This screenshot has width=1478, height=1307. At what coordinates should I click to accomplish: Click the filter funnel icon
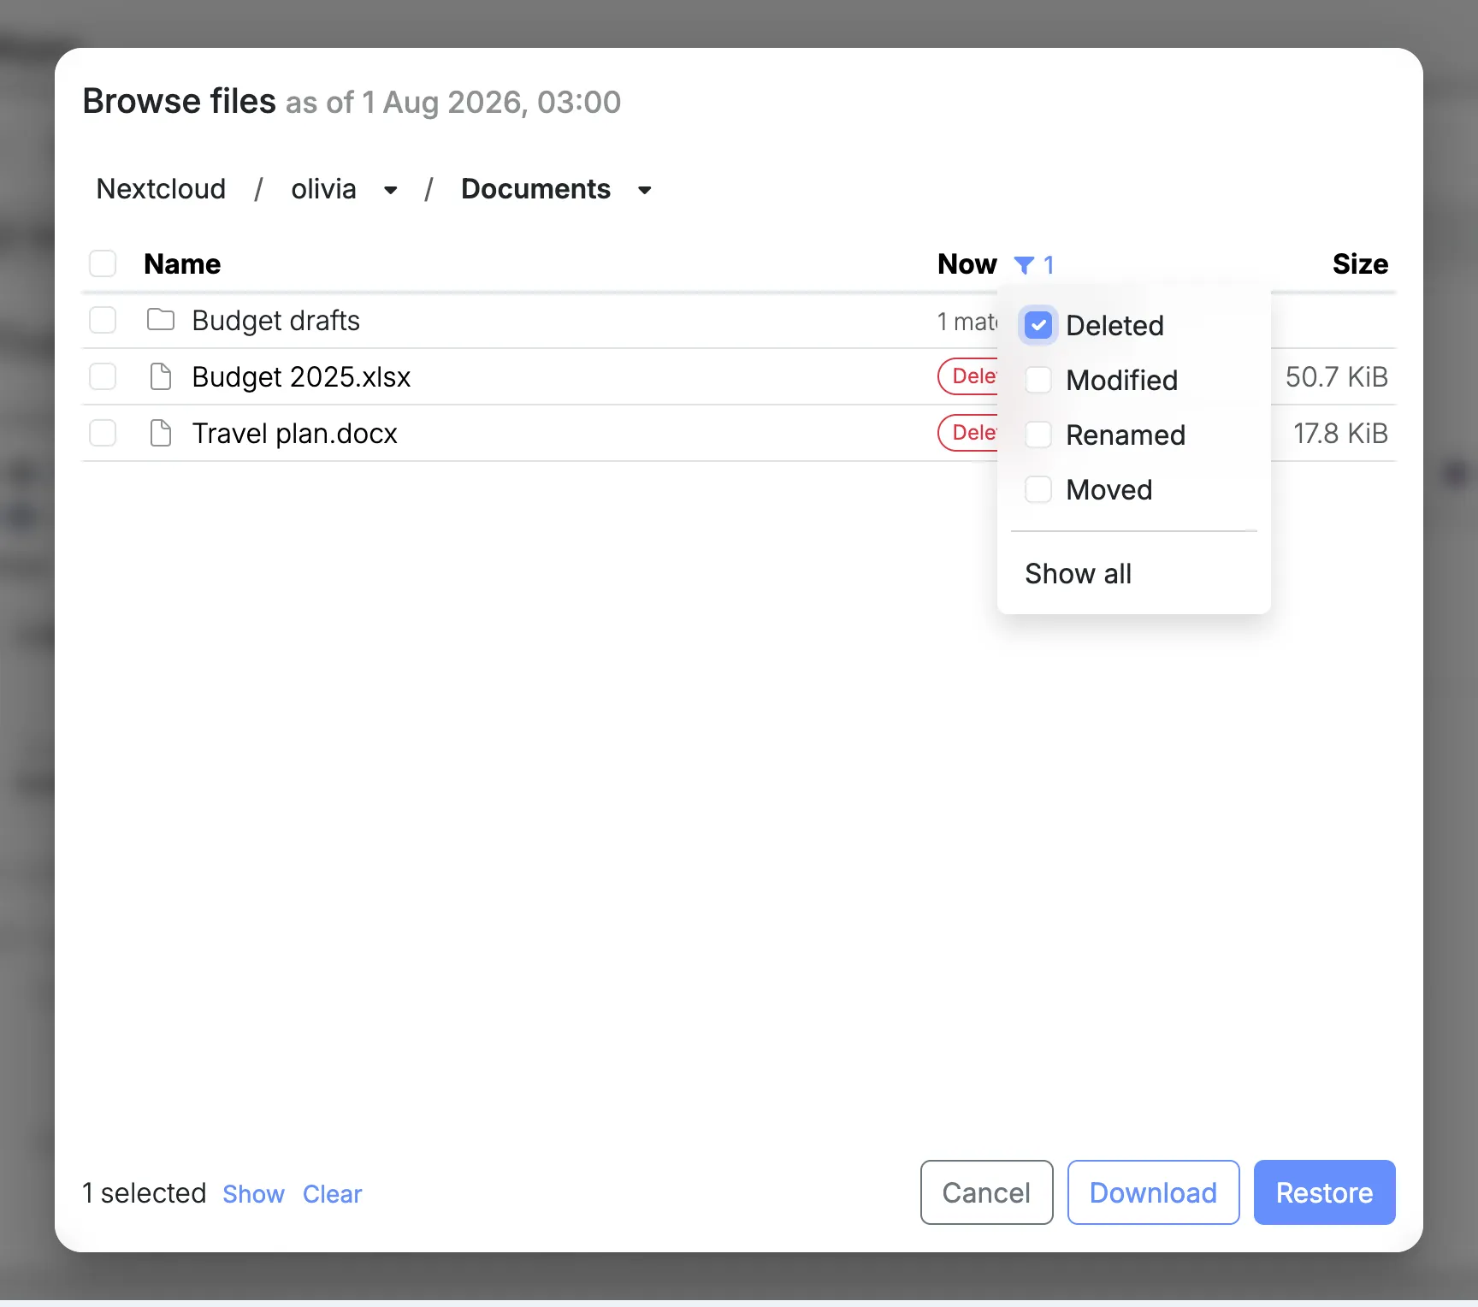pyautogui.click(x=1024, y=265)
